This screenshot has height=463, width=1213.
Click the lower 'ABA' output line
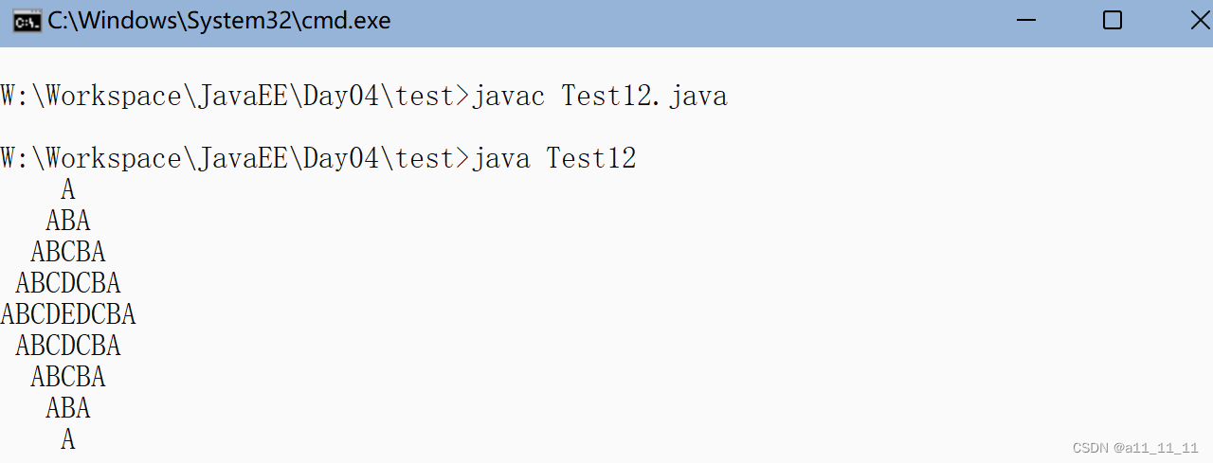point(68,408)
